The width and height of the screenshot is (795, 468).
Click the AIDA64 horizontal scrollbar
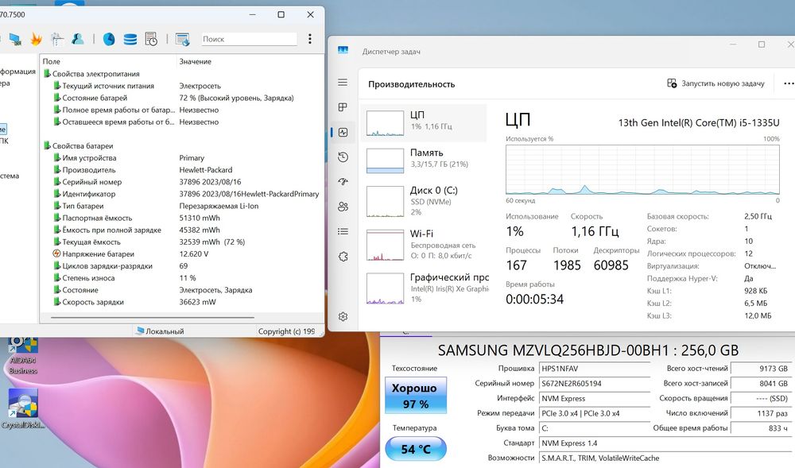[152, 318]
